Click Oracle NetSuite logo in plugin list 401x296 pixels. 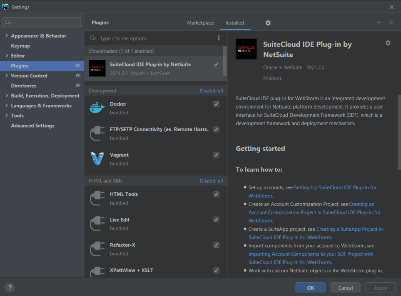(x=97, y=69)
